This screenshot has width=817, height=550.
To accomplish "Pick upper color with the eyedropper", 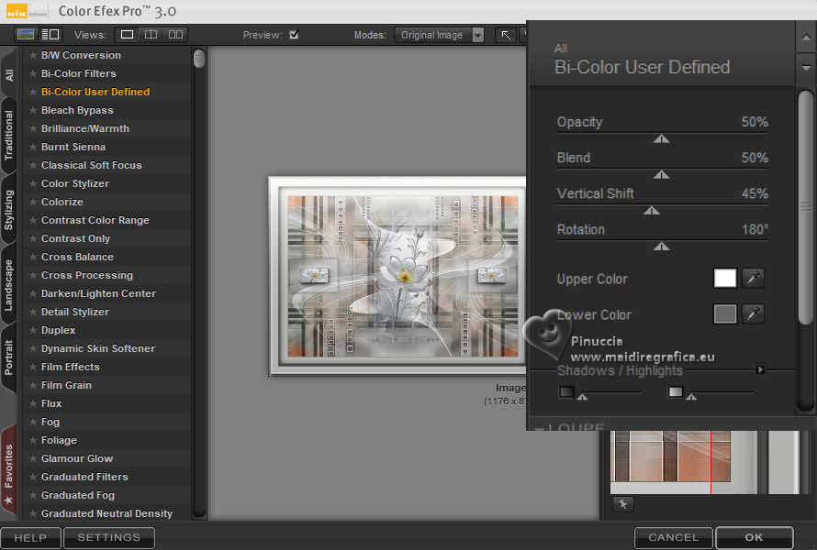I will pyautogui.click(x=753, y=279).
